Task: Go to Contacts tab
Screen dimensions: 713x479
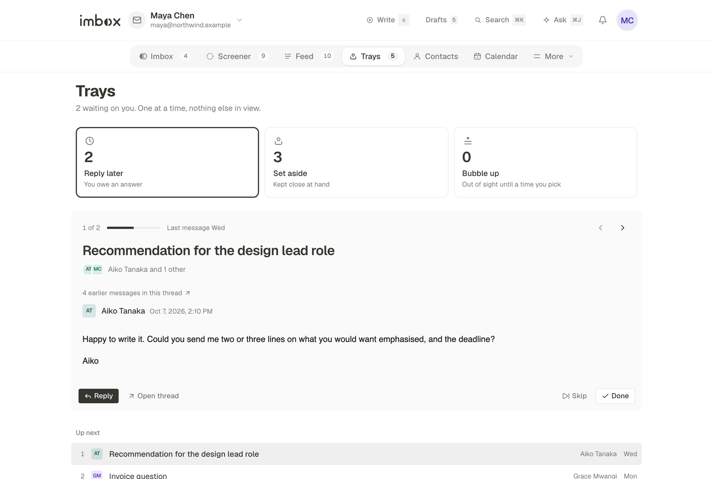Action: click(x=436, y=56)
